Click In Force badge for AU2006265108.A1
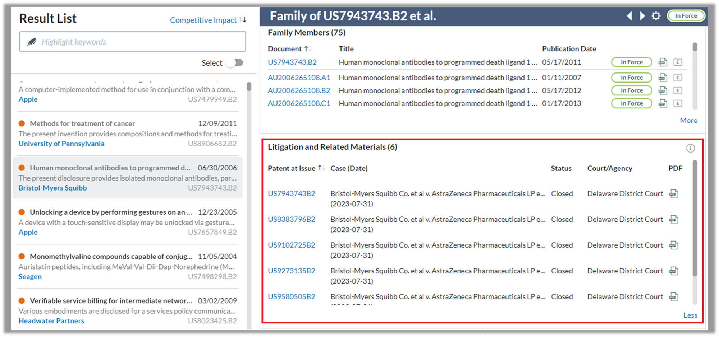 pos(632,78)
